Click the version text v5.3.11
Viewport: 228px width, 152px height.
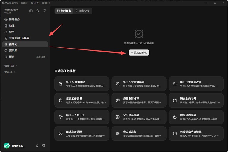pos(8,13)
